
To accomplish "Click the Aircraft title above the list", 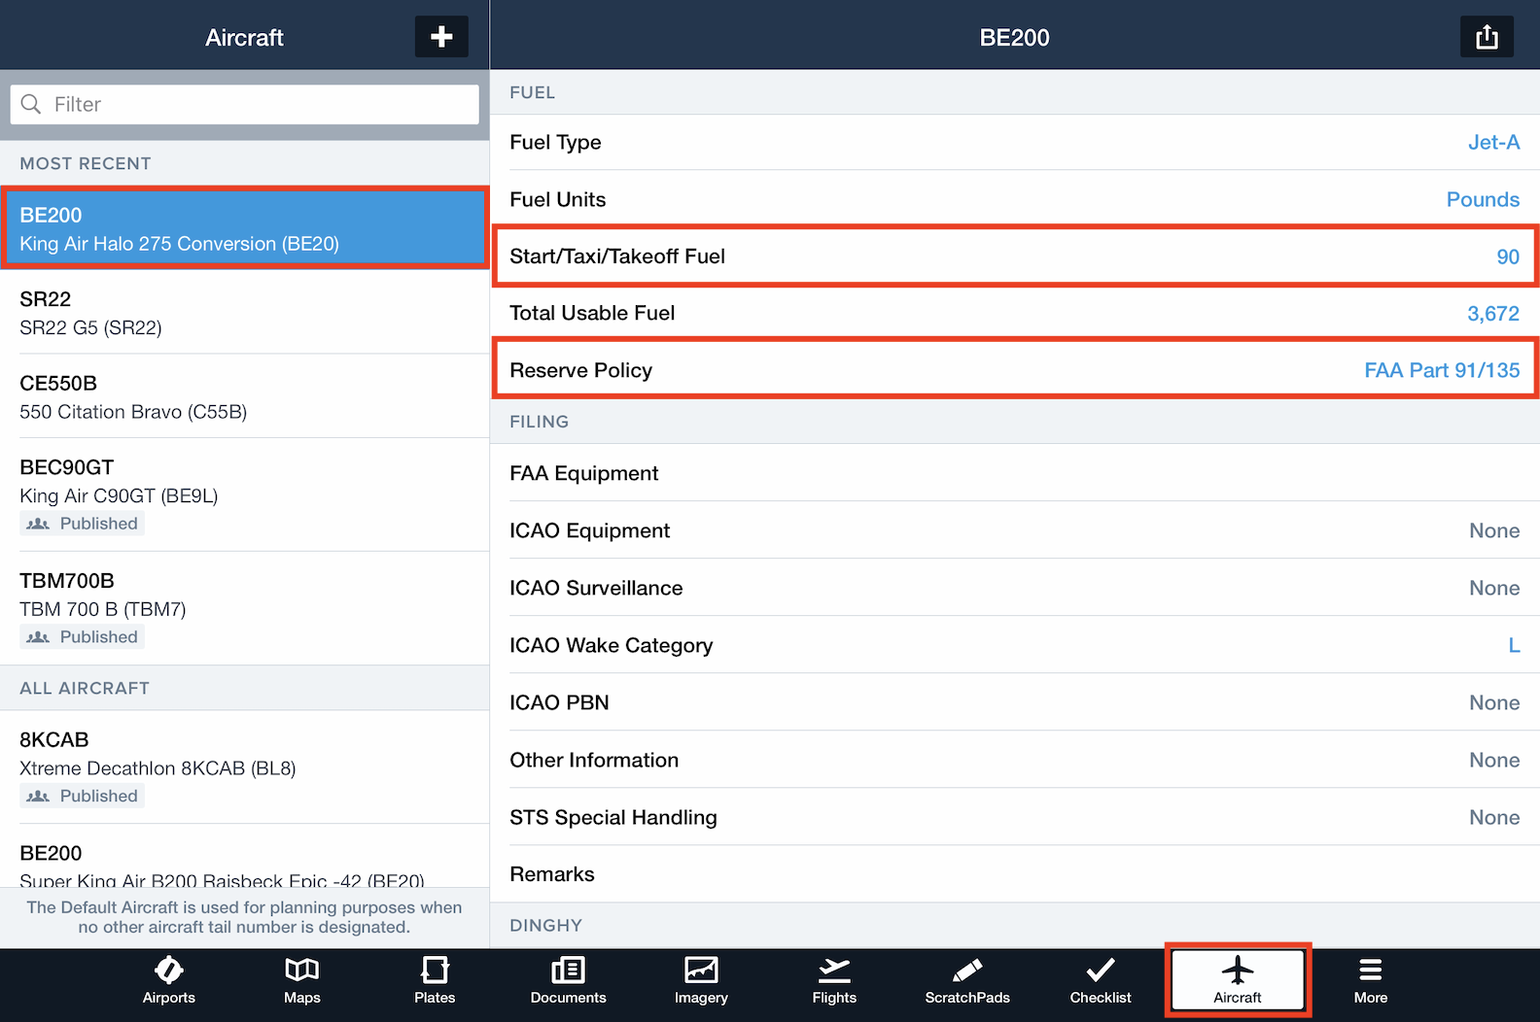I will [244, 38].
